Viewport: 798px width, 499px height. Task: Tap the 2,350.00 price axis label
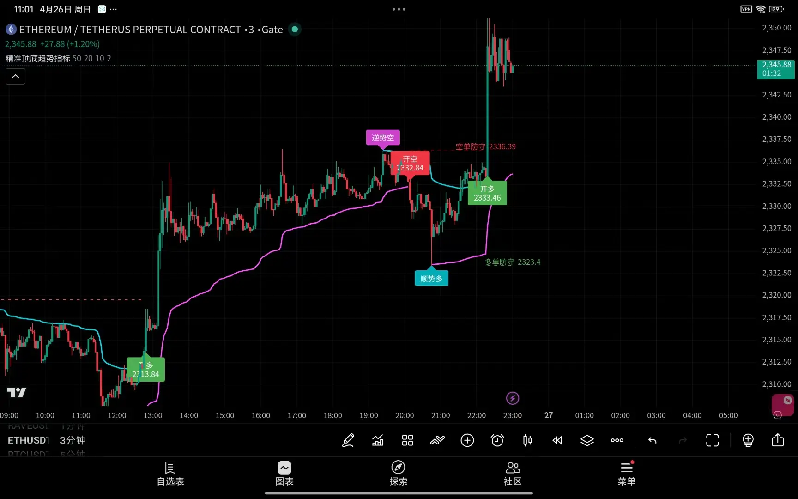pyautogui.click(x=777, y=28)
